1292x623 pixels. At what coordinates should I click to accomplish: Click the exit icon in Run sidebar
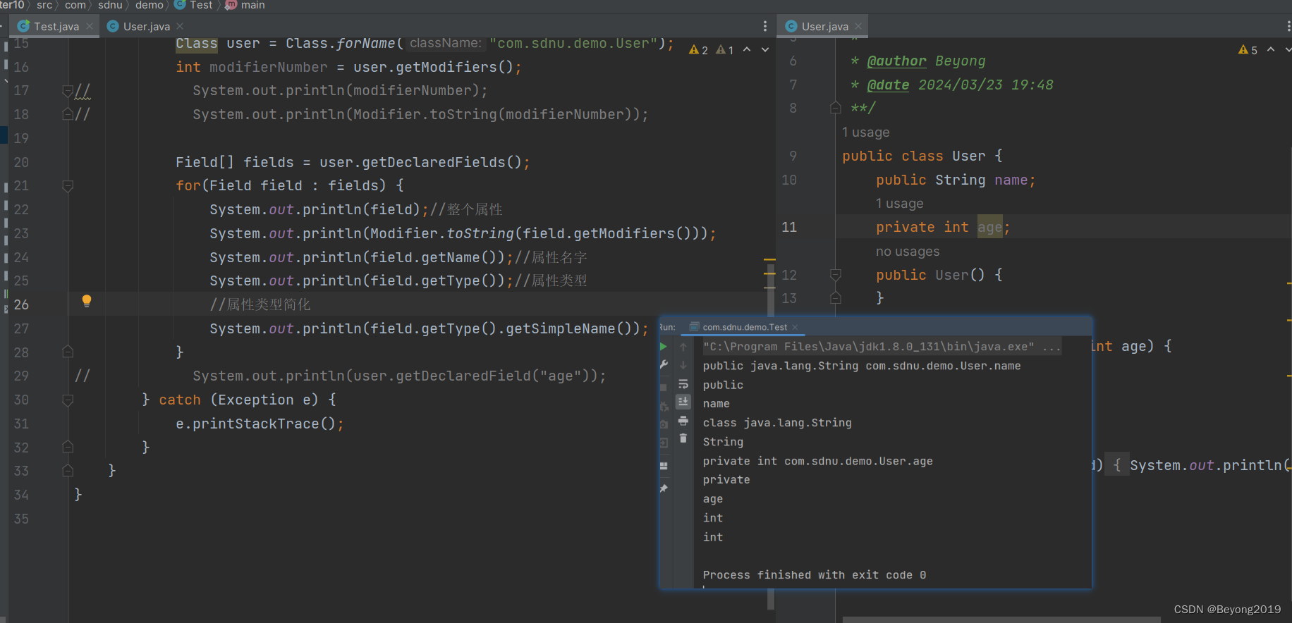click(663, 443)
